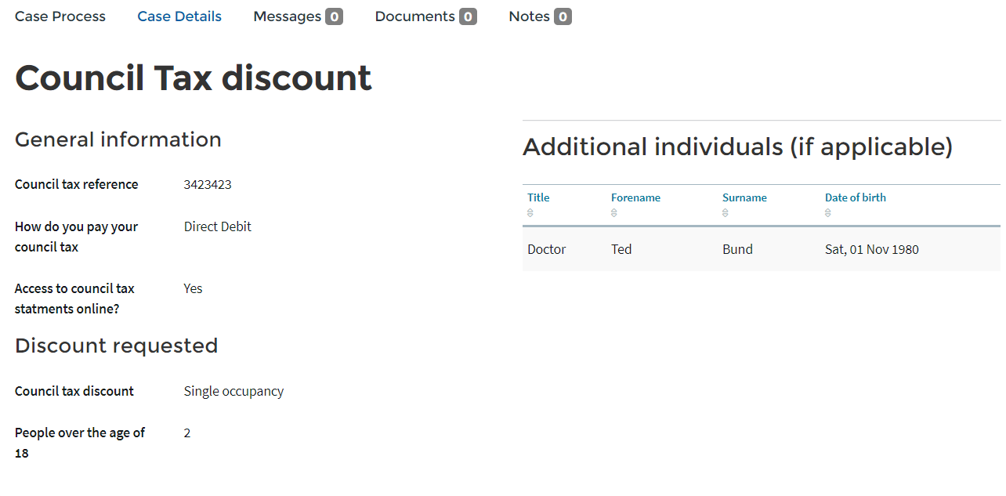Click the Notes count badge
The width and height of the screenshot is (1006, 496).
click(563, 16)
